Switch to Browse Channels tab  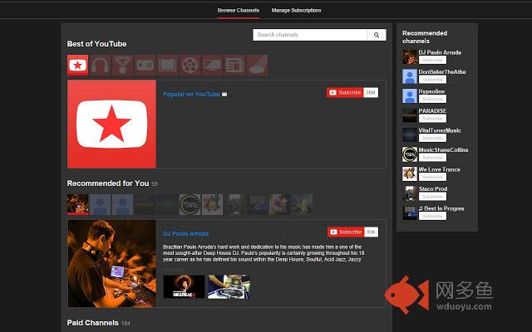(239, 11)
